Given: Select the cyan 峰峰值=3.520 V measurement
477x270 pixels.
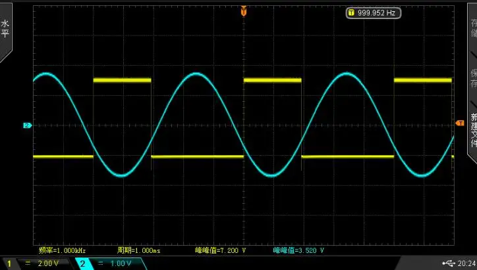Looking at the screenshot, I should [x=298, y=250].
